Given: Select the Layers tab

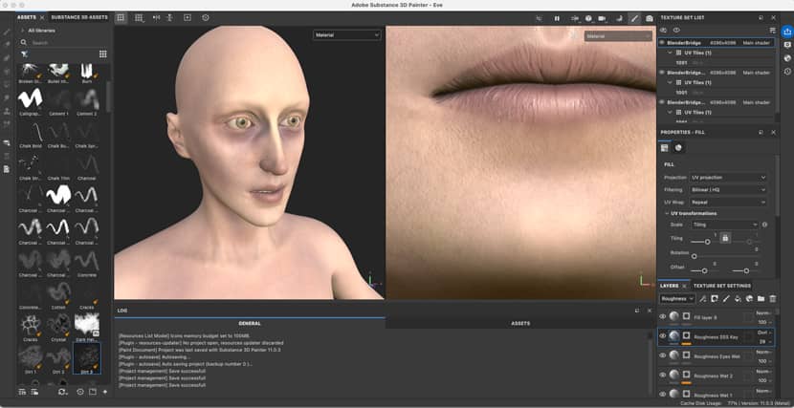Looking at the screenshot, I should [670, 286].
